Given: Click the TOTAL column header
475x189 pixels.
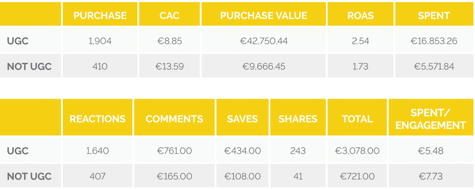Looking at the screenshot, I should [x=357, y=119].
